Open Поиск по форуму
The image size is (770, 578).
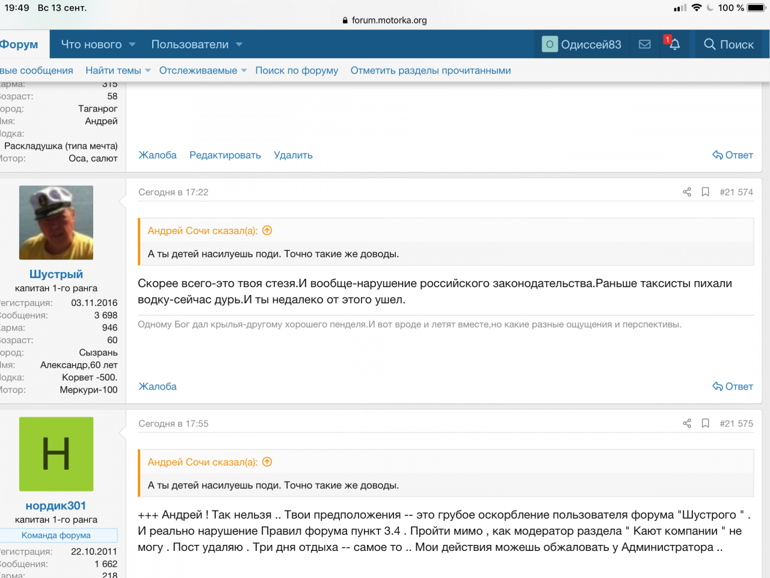(x=297, y=70)
